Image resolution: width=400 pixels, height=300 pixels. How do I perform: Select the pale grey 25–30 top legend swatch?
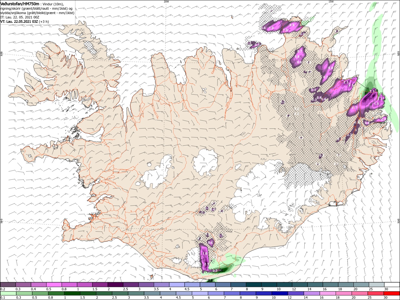[x=377, y=285]
